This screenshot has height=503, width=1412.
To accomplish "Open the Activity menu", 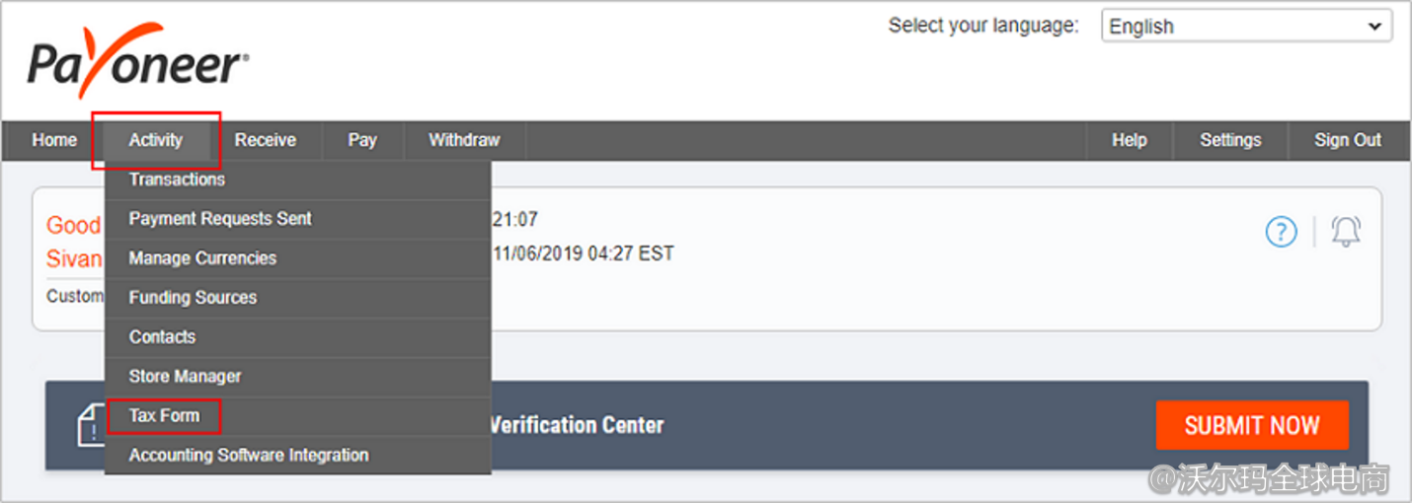I will [156, 140].
